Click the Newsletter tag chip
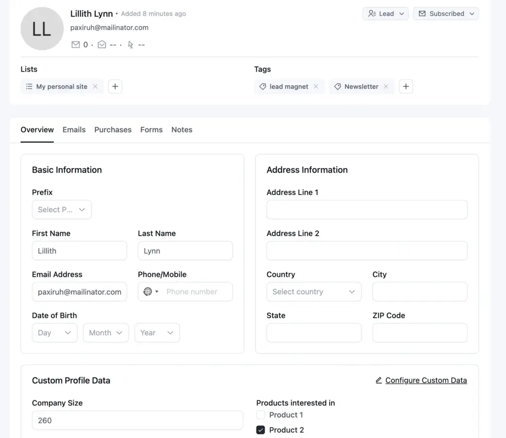The height and width of the screenshot is (438, 506). [x=361, y=86]
